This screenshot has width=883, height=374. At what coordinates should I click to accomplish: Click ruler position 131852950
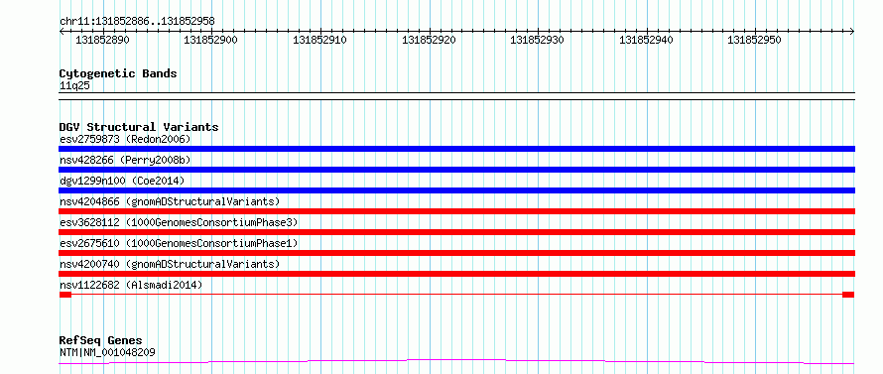pos(755,40)
